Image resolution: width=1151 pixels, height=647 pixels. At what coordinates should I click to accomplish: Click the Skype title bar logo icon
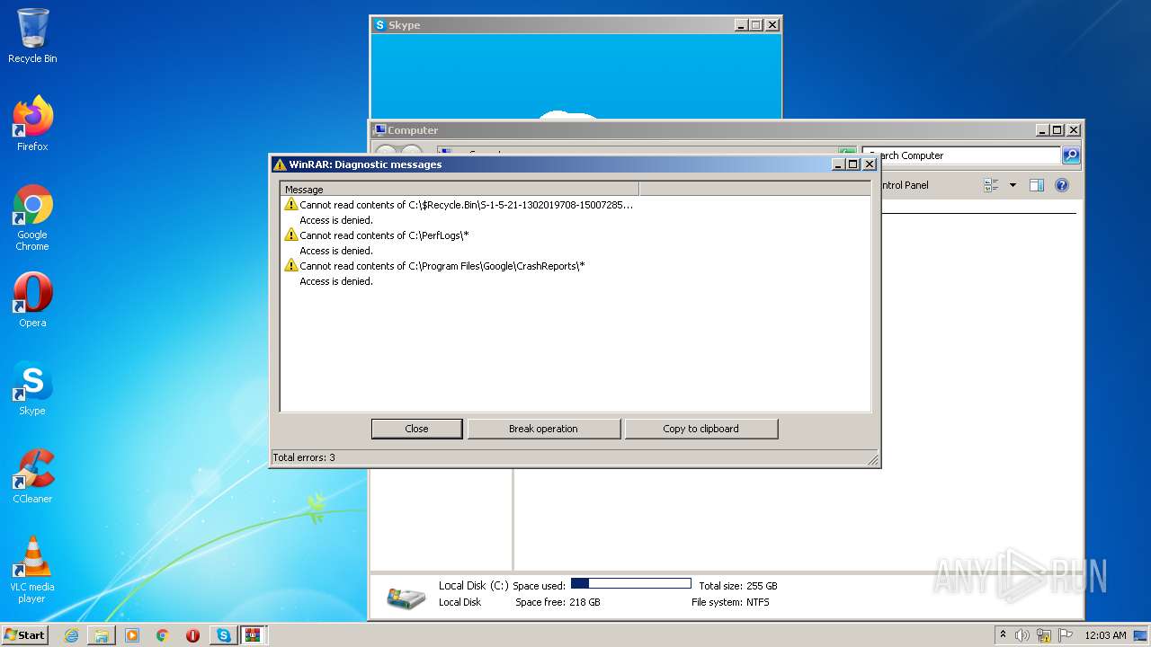[380, 25]
